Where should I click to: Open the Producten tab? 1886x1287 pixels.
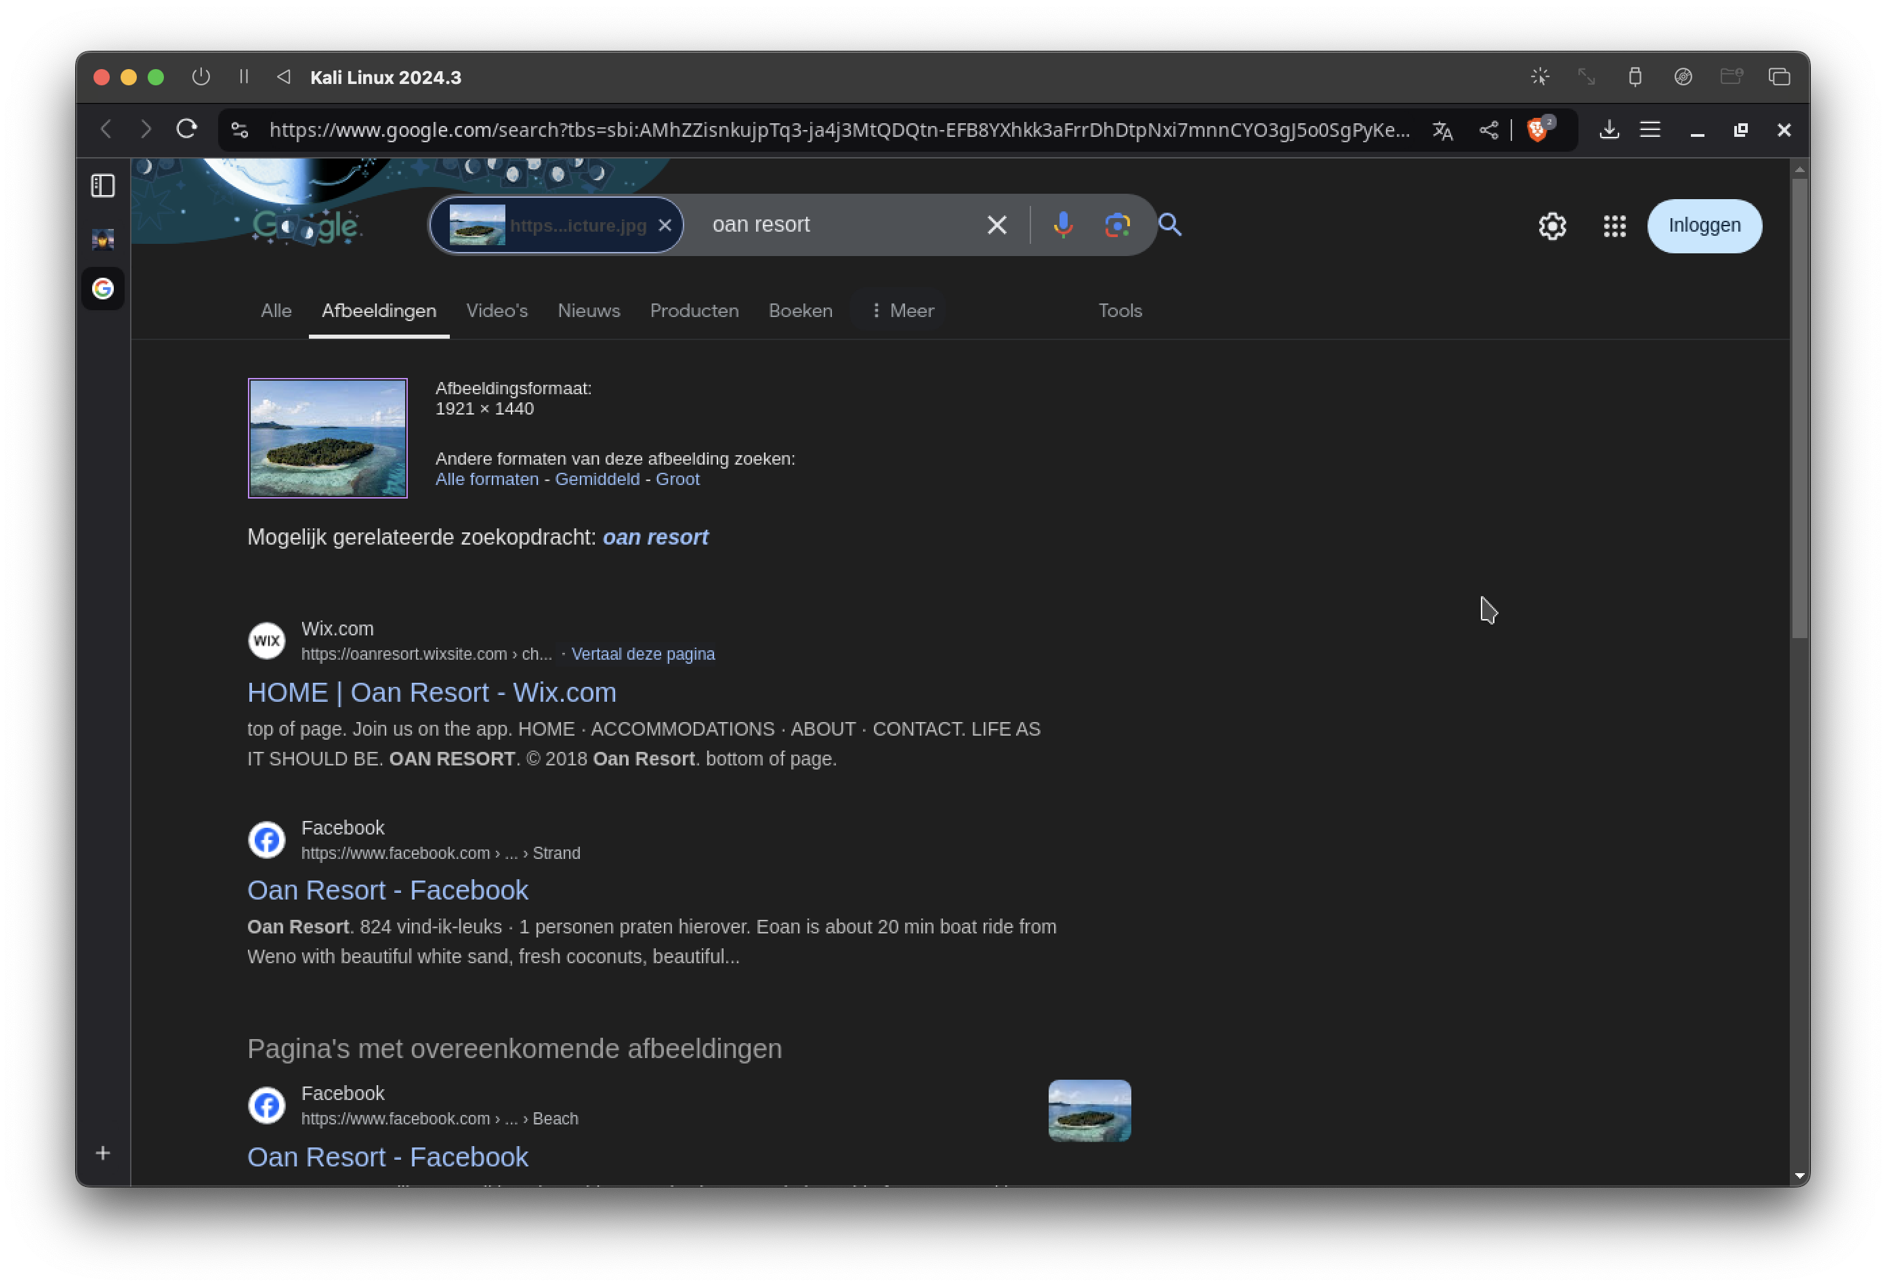point(694,311)
